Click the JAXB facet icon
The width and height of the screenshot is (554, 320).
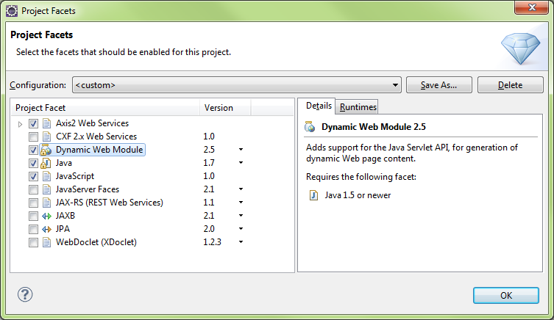click(47, 216)
